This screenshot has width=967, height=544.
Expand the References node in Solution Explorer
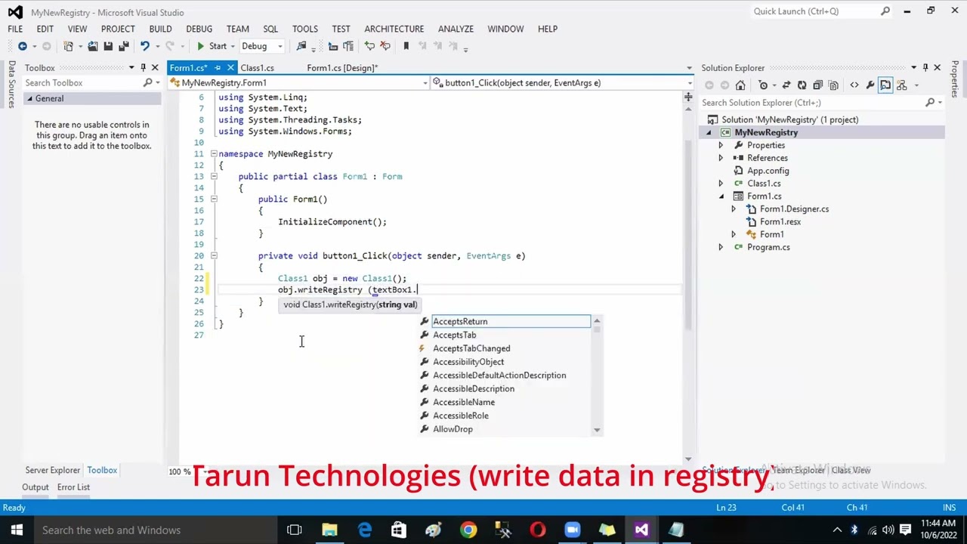[x=721, y=158]
